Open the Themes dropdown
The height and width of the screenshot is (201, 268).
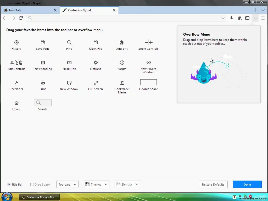pyautogui.click(x=96, y=185)
